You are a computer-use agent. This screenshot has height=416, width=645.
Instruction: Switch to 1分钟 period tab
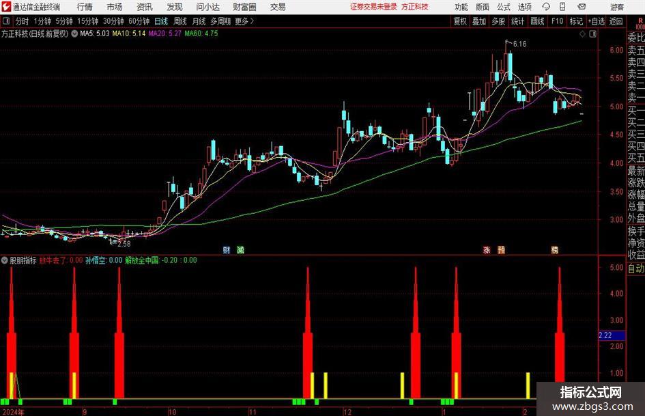42,21
